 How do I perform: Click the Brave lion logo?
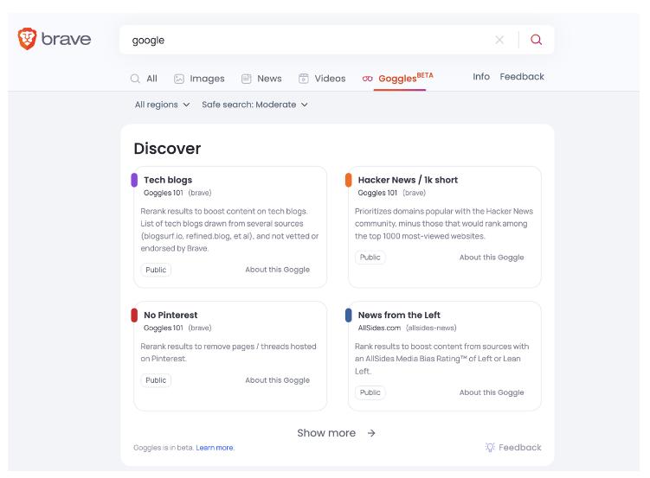28,40
